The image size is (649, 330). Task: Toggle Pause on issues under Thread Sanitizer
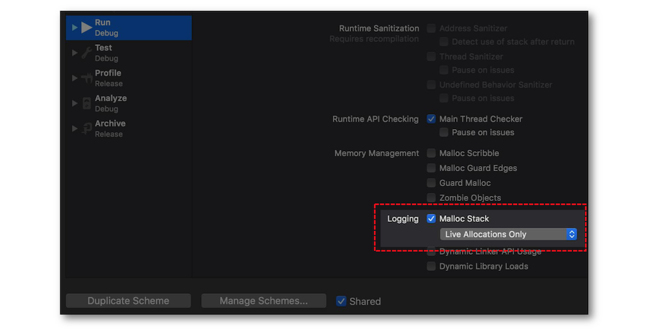(x=444, y=70)
